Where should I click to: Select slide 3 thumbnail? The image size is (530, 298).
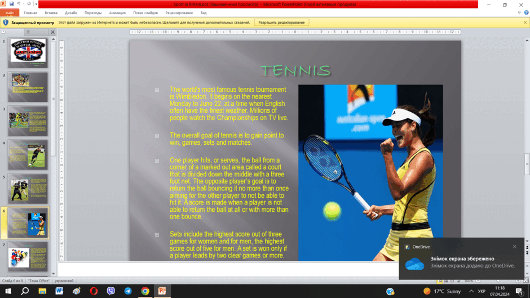(28, 121)
